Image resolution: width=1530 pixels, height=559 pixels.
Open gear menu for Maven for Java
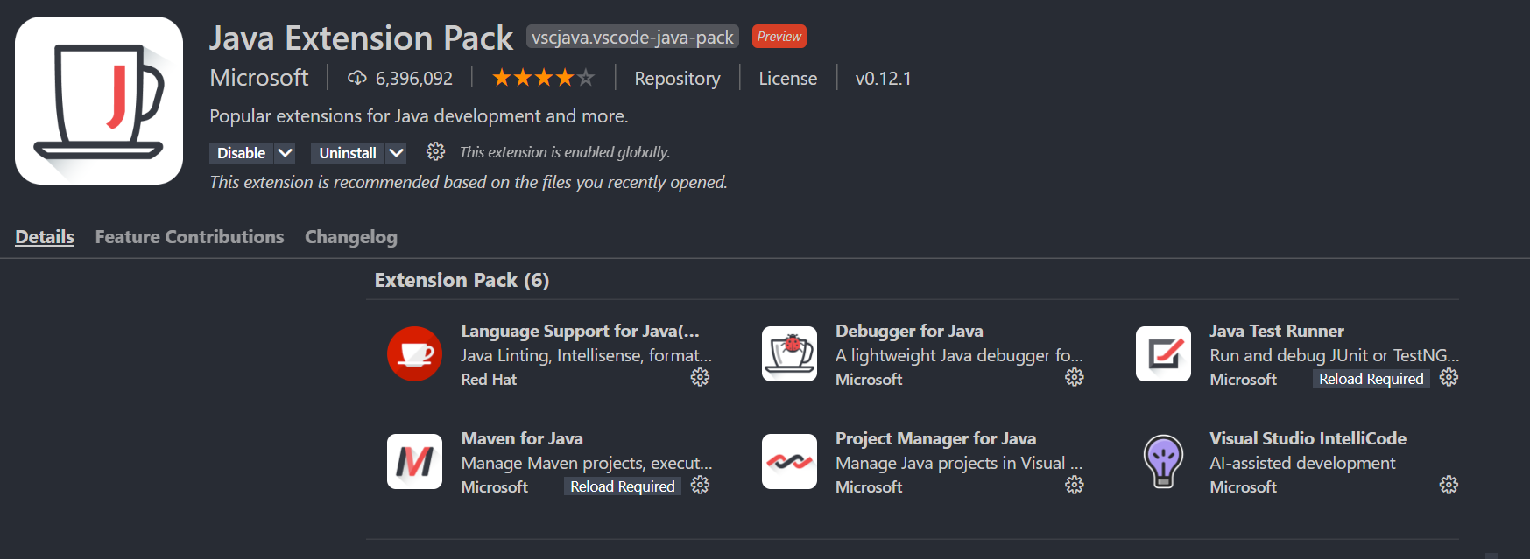[x=700, y=485]
